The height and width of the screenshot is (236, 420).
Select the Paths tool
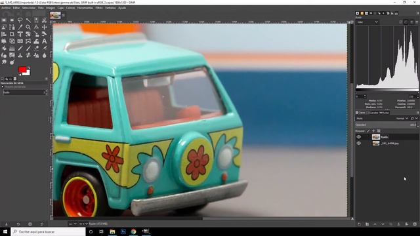point(12,27)
